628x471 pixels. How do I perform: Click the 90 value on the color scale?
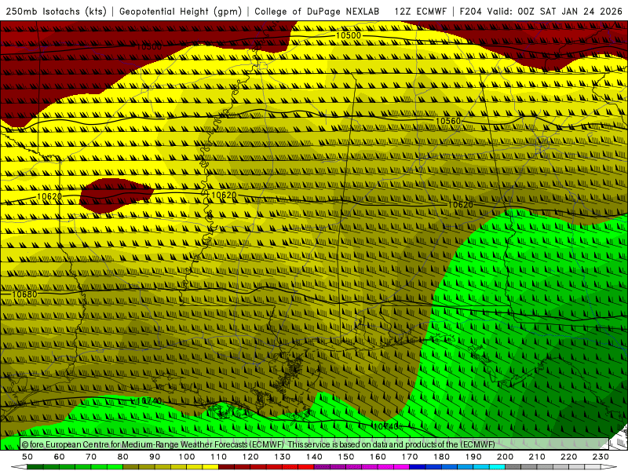155,457
